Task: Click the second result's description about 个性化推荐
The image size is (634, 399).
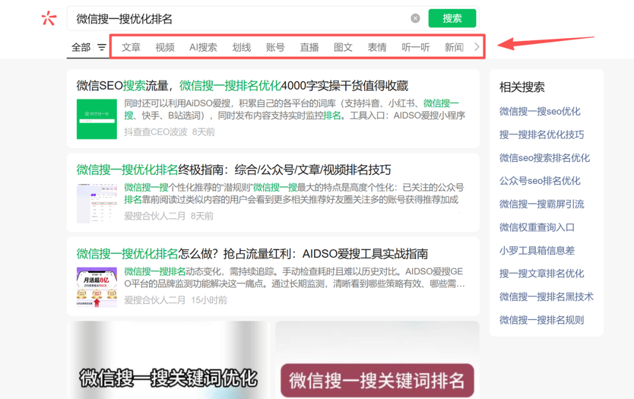Action: 294,193
